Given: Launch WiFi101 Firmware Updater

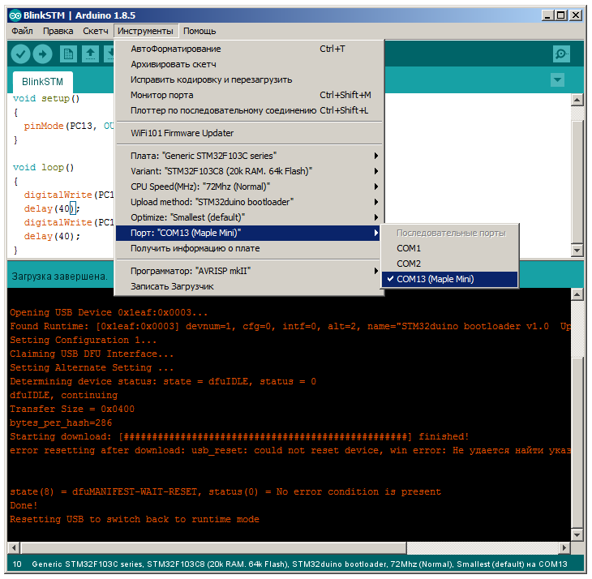Looking at the screenshot, I should (x=249, y=133).
